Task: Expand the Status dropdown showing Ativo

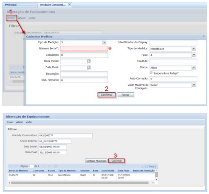Action: tap(194, 67)
